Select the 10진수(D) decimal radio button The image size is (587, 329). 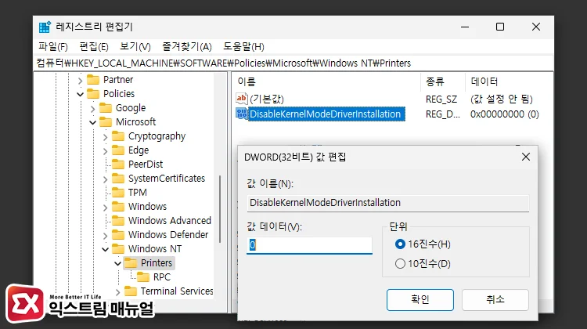400,264
